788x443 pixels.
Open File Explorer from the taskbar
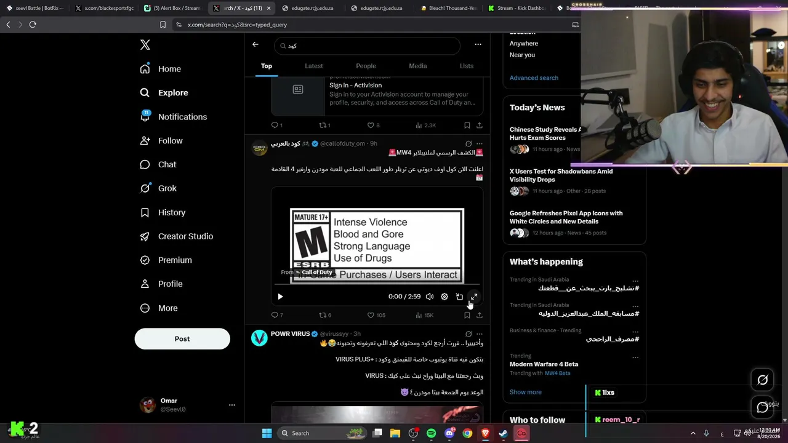(395, 433)
